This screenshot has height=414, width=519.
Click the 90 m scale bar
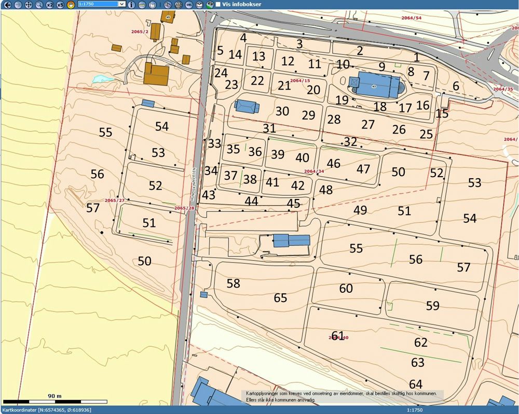pos(54,401)
